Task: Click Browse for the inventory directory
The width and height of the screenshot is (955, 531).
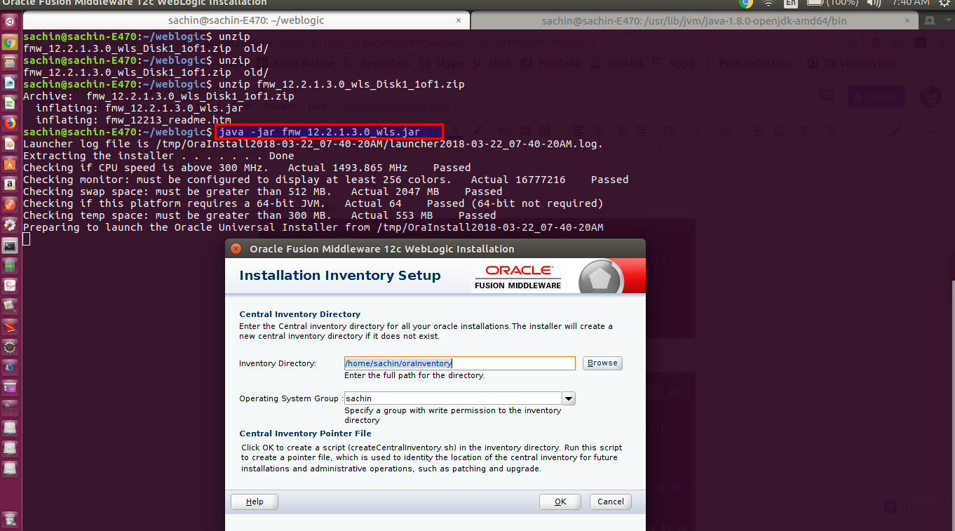Action: 602,363
